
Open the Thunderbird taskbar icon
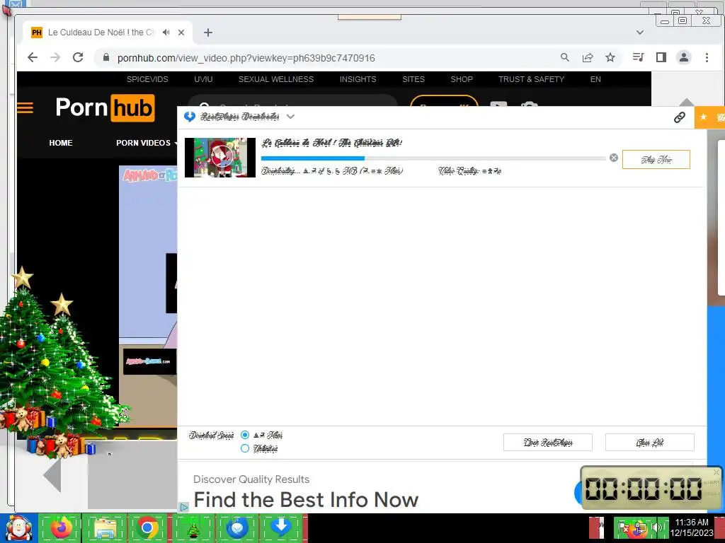pos(237,527)
